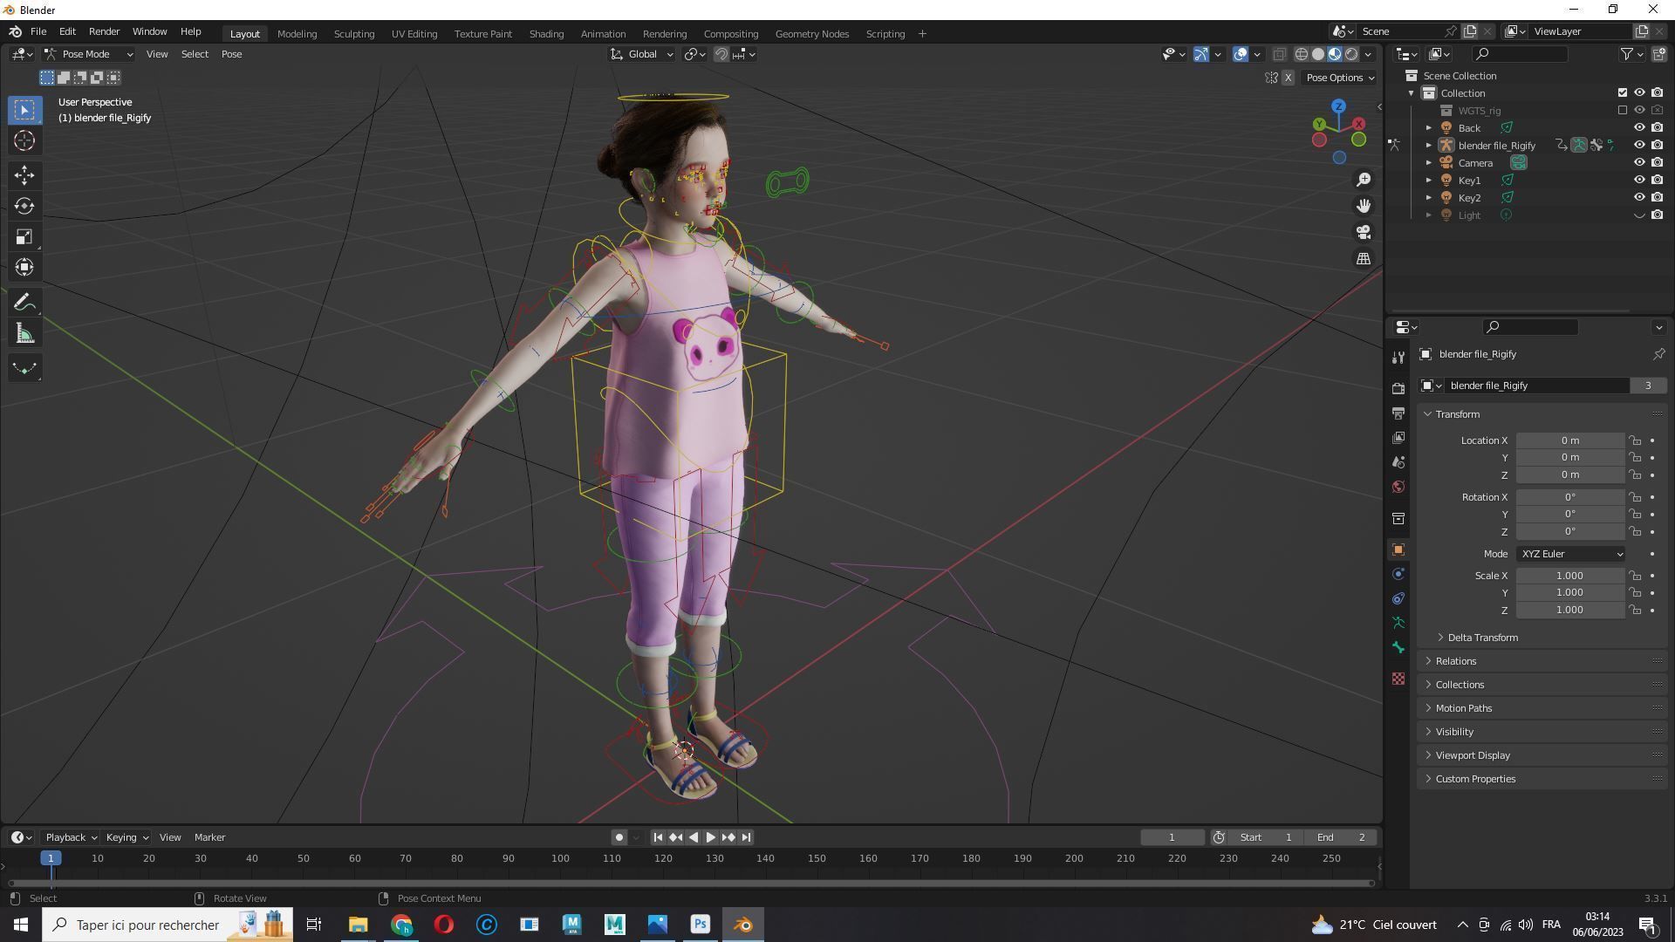Image resolution: width=1675 pixels, height=942 pixels.
Task: Open the Render menu
Action: tap(104, 31)
